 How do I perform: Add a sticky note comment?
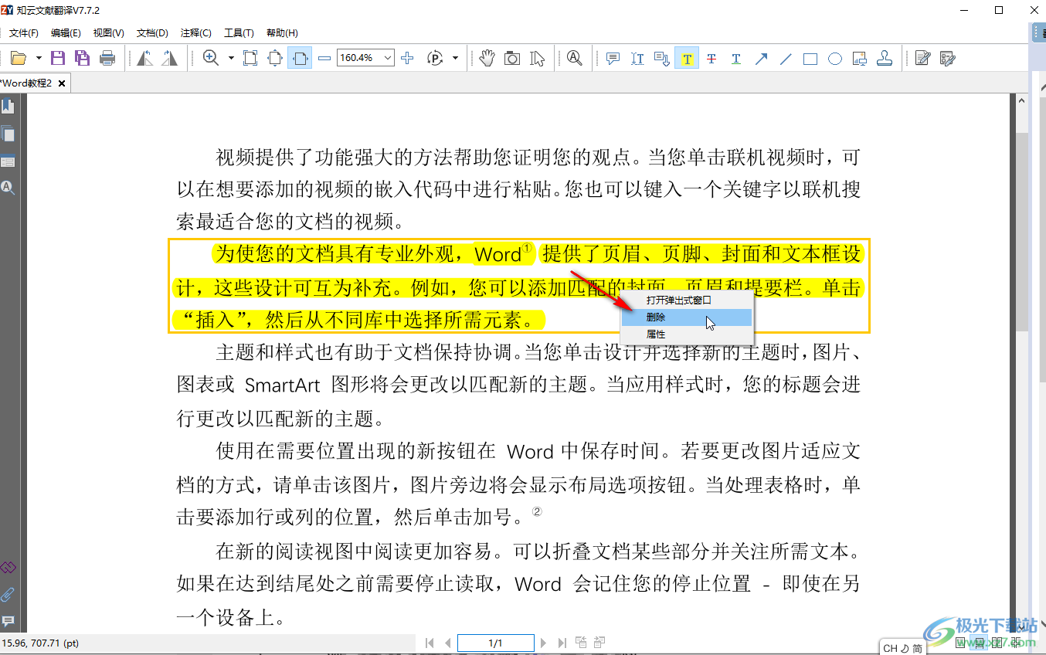(x=613, y=58)
